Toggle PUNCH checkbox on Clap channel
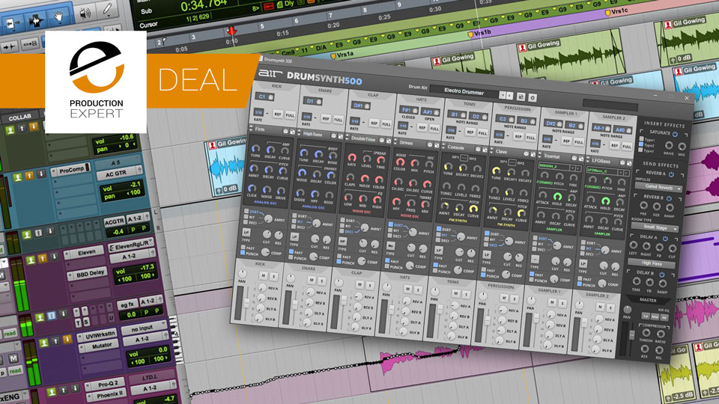This screenshot has width=719, height=404. [339, 262]
